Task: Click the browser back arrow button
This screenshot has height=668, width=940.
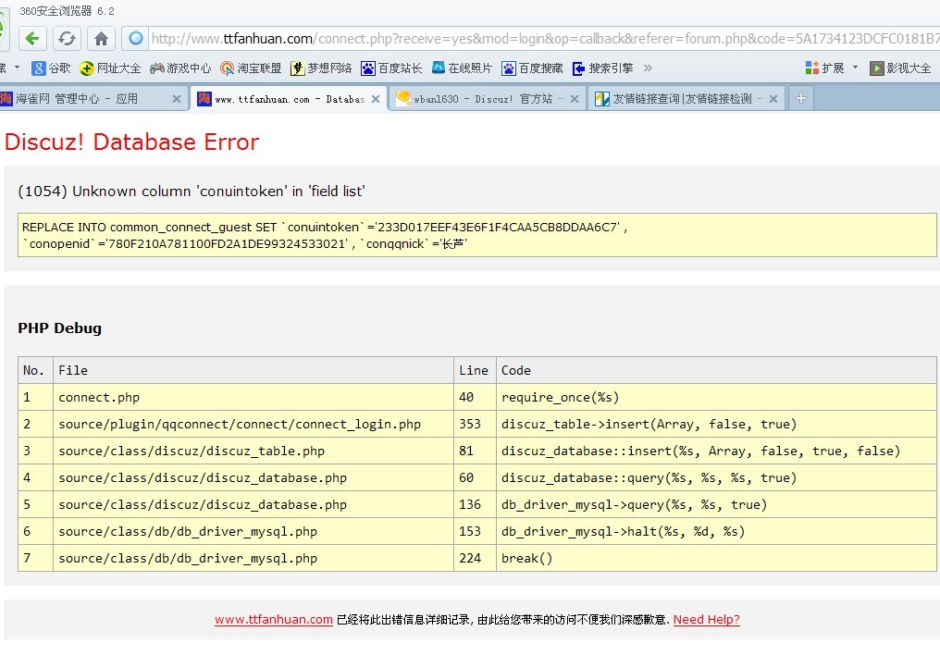Action: (33, 39)
